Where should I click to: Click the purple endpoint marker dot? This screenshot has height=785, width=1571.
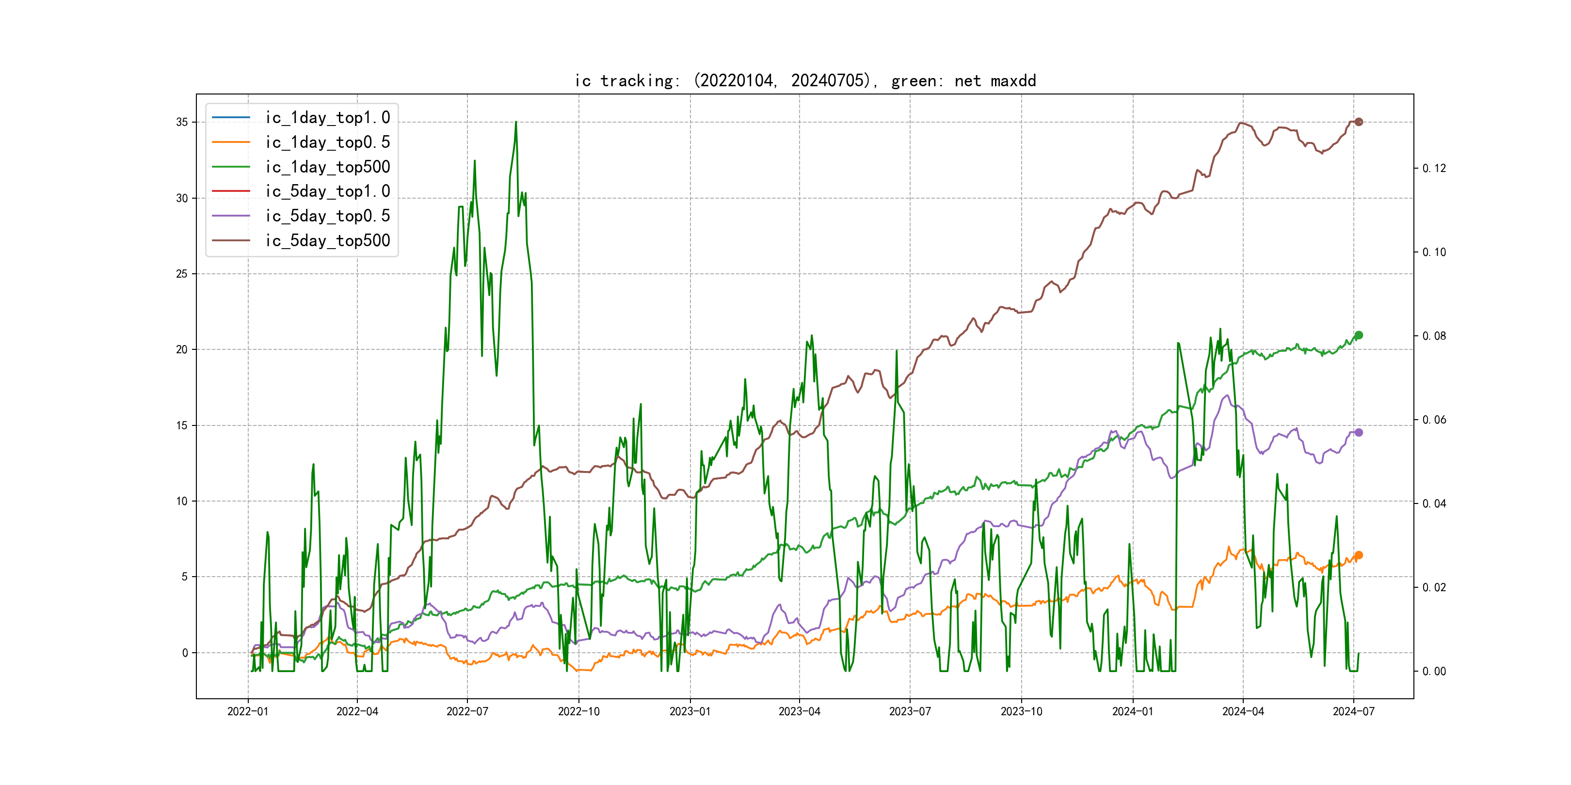pos(1359,433)
